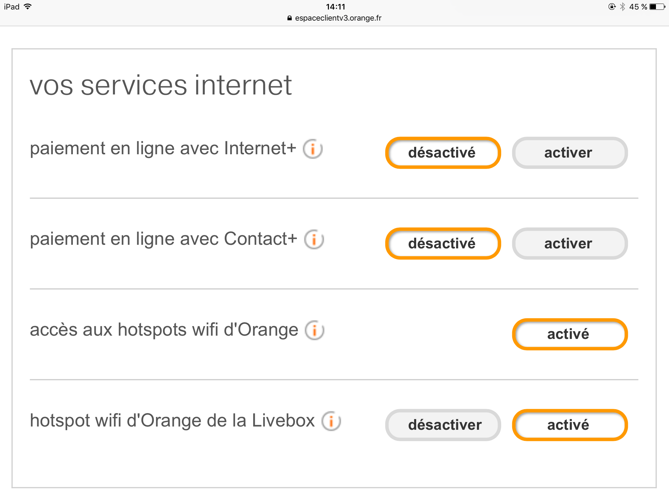Tap the Bluetooth status icon
This screenshot has height=502, width=669.
click(x=623, y=7)
